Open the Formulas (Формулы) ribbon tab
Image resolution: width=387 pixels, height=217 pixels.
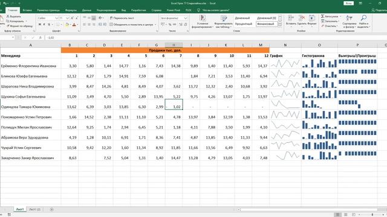pyautogui.click(x=71, y=10)
